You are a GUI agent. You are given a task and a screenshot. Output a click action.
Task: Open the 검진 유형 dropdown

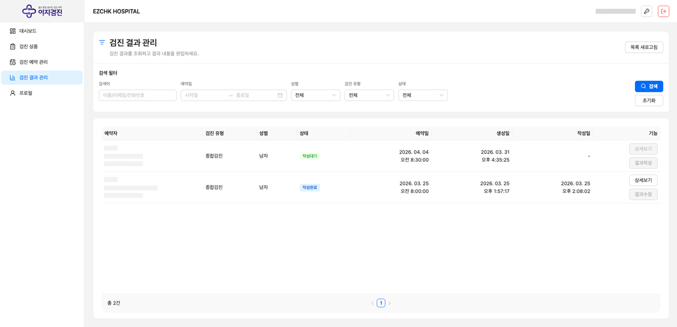point(369,95)
